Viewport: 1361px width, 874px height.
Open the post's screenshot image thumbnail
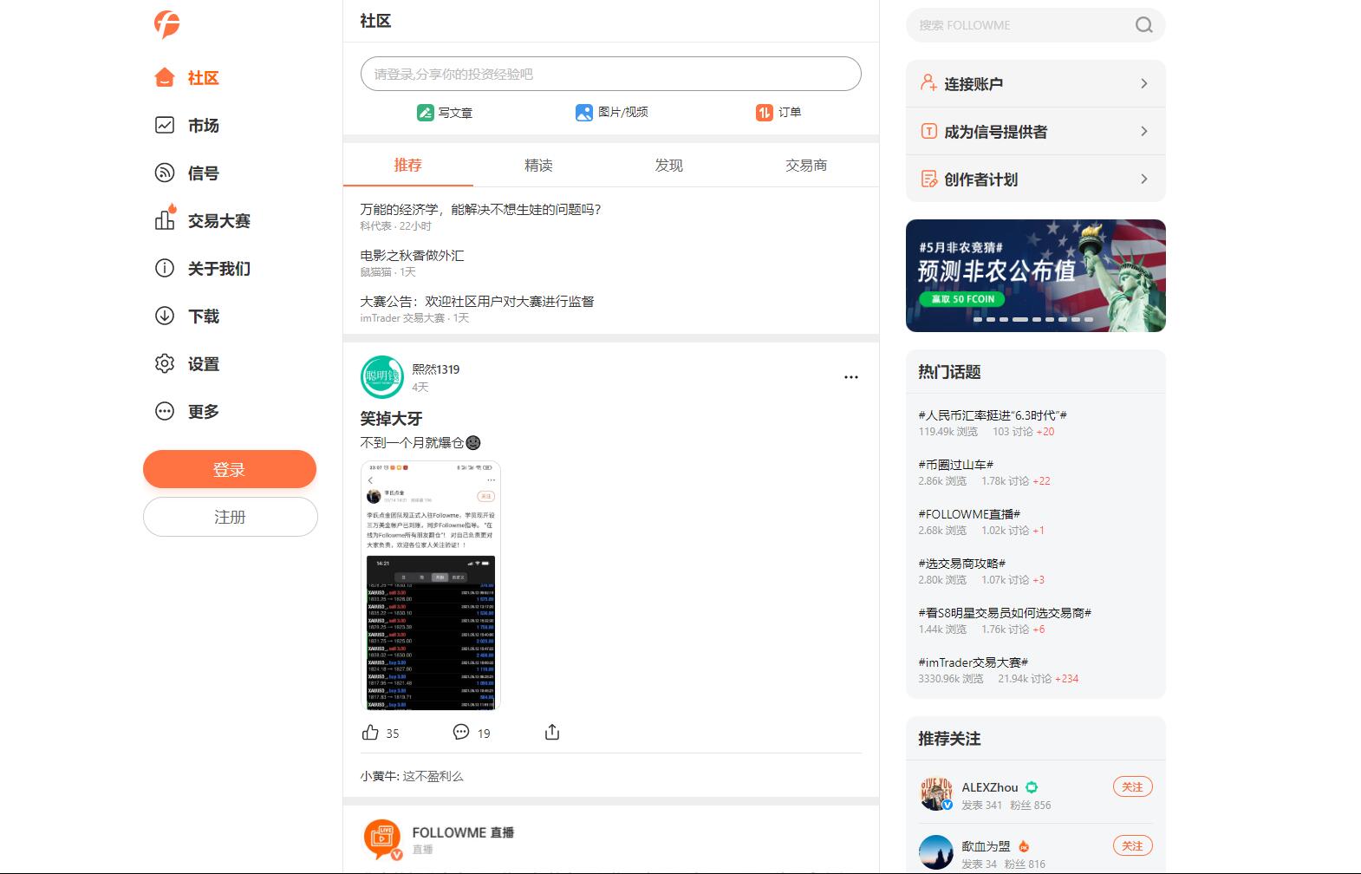coord(431,586)
